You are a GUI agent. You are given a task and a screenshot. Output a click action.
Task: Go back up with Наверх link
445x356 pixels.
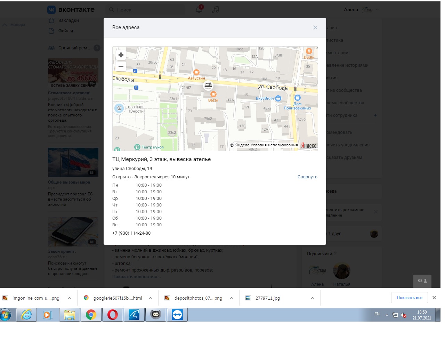[14, 25]
